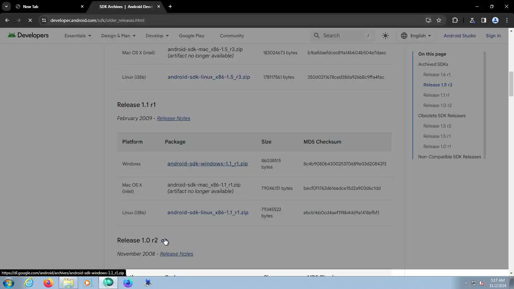514x289 pixels.
Task: Open Chrome Labs flask icon
Action: point(472,20)
